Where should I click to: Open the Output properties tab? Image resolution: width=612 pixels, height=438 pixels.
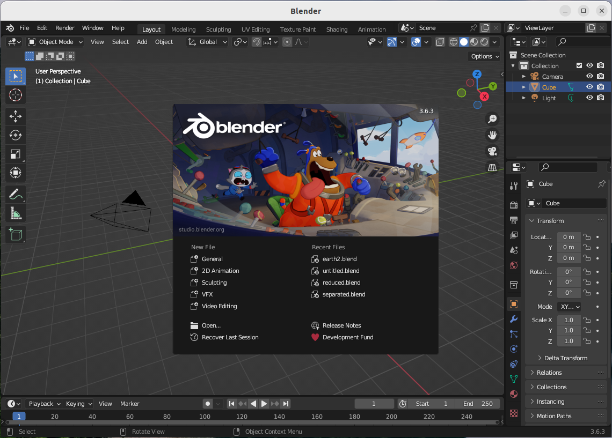click(x=514, y=220)
